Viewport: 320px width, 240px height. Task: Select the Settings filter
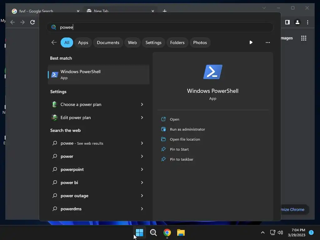[153, 42]
